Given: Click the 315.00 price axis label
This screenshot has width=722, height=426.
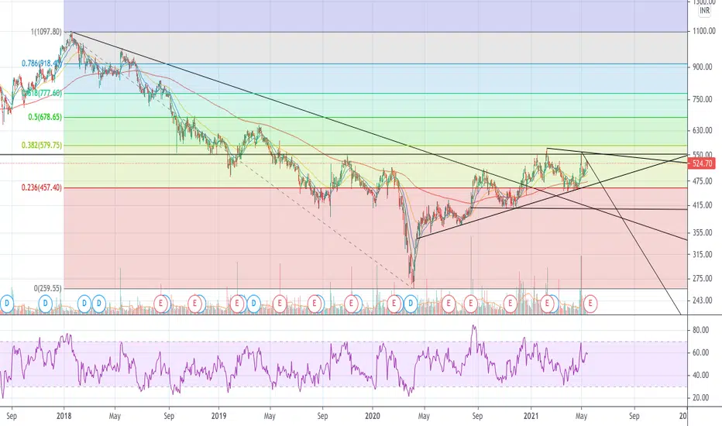Looking at the screenshot, I should tap(703, 254).
